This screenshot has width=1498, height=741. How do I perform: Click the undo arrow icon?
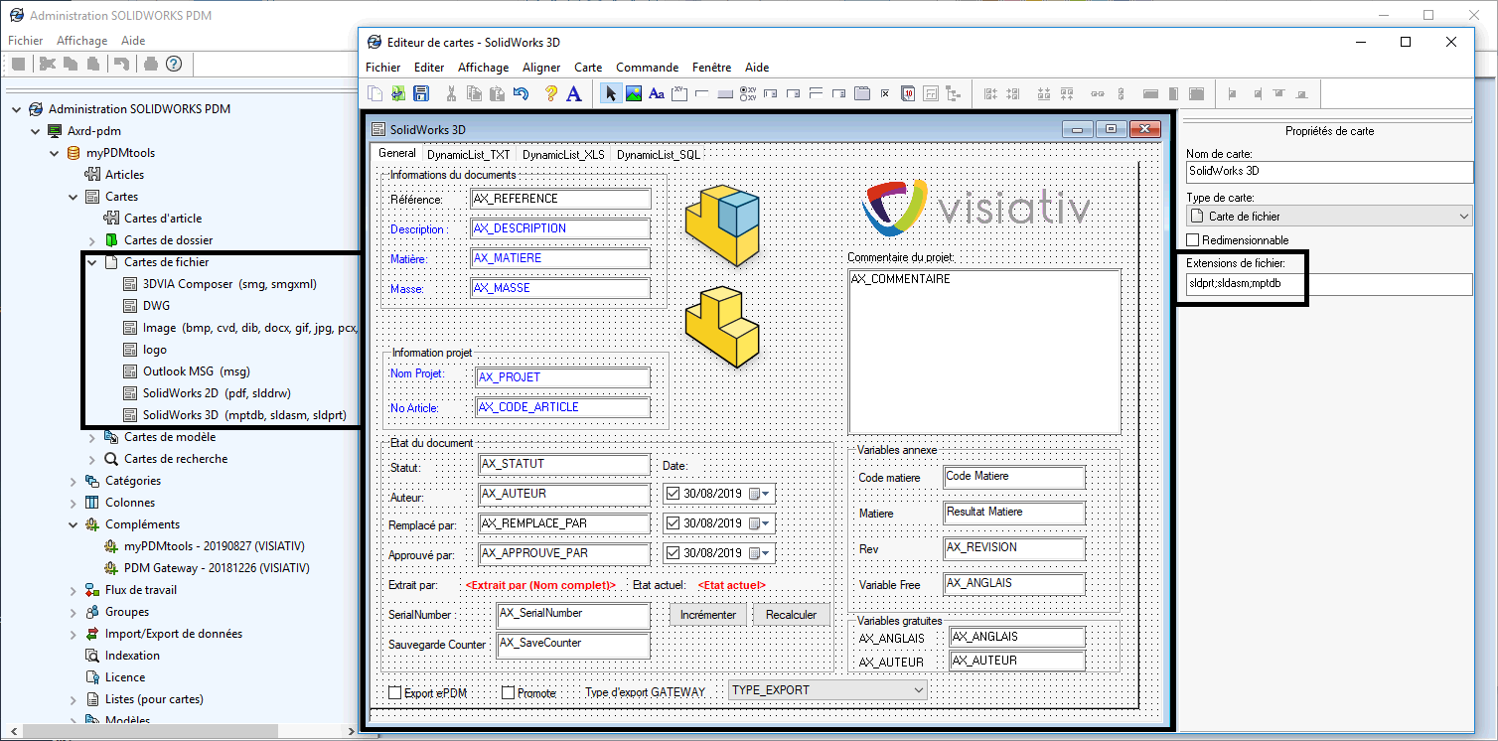click(x=522, y=94)
